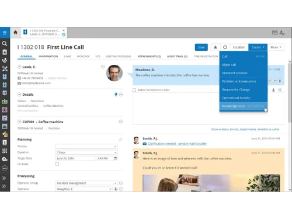
Task: Go to the home start page
Action: point(16,32)
